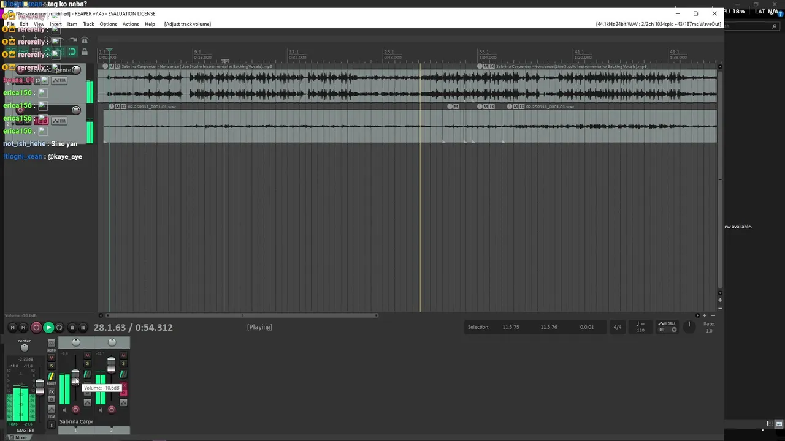Click the Stop transport button
The width and height of the screenshot is (785, 441).
point(72,328)
